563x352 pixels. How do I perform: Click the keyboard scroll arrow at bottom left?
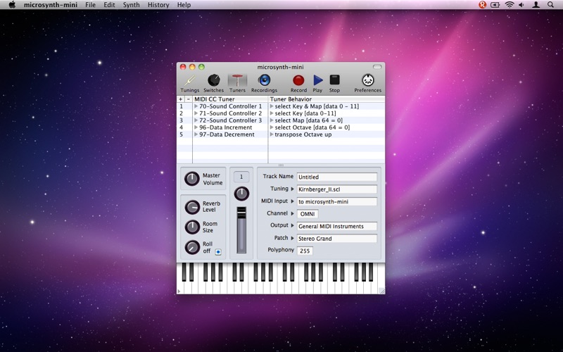click(179, 291)
